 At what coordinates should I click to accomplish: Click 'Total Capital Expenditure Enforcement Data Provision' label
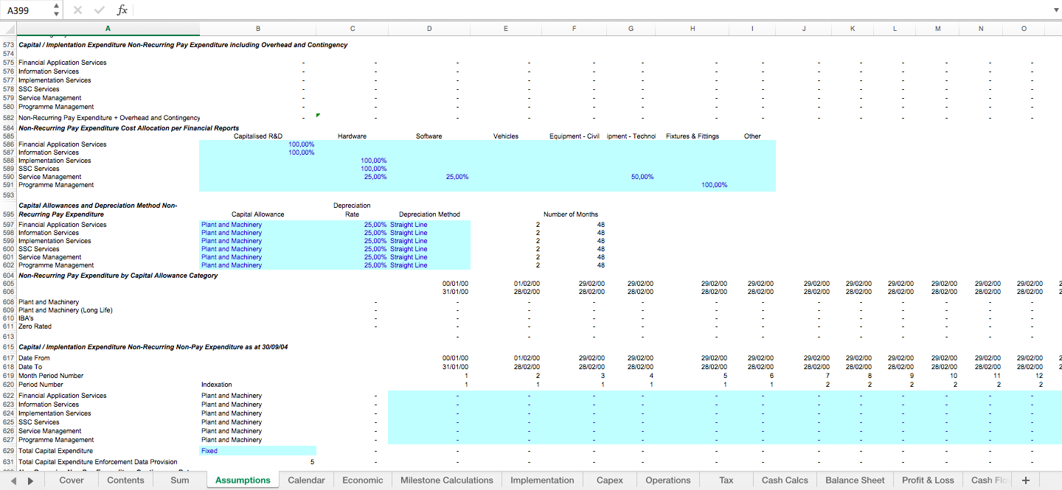[x=98, y=462]
